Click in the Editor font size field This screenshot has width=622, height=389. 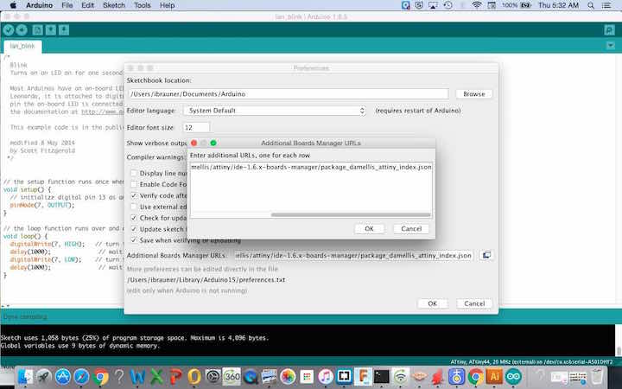click(196, 127)
